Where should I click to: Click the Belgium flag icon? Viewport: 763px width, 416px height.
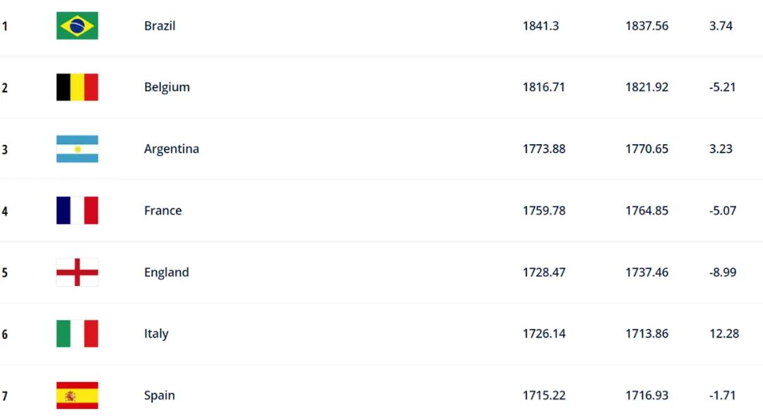[x=78, y=87]
